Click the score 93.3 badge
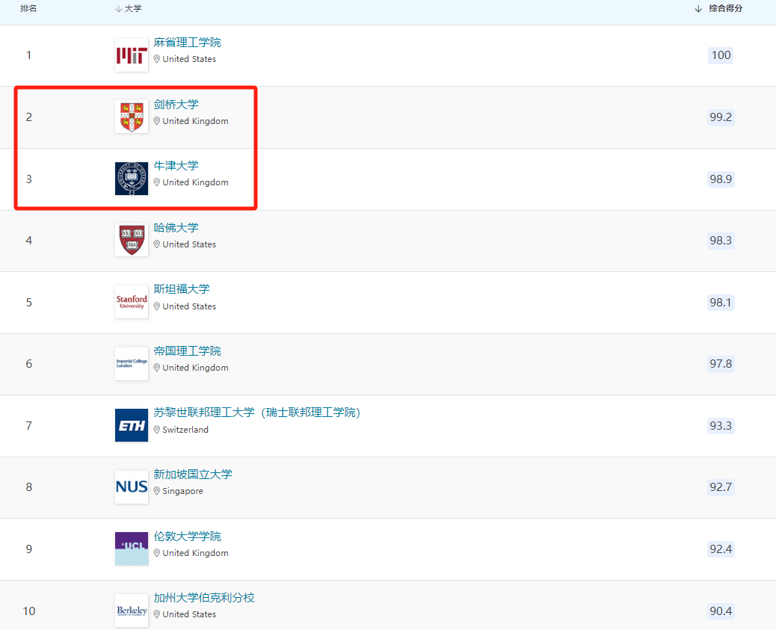The image size is (776, 630). 721,426
